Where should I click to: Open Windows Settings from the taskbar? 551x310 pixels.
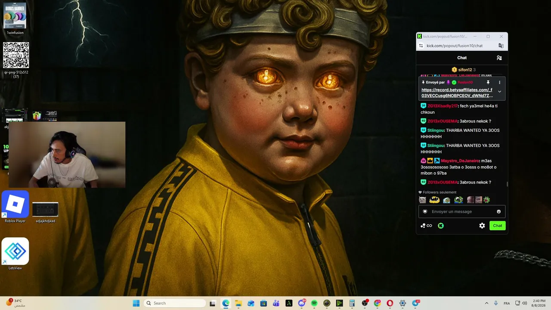(x=402, y=303)
